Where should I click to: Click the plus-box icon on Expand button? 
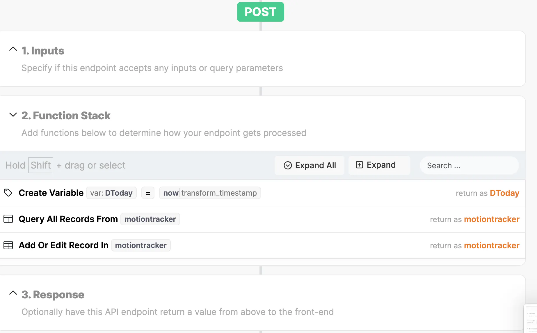[359, 165]
